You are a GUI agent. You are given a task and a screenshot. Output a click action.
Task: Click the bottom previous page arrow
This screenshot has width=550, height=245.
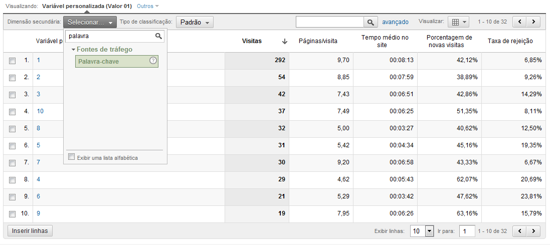(x=519, y=231)
